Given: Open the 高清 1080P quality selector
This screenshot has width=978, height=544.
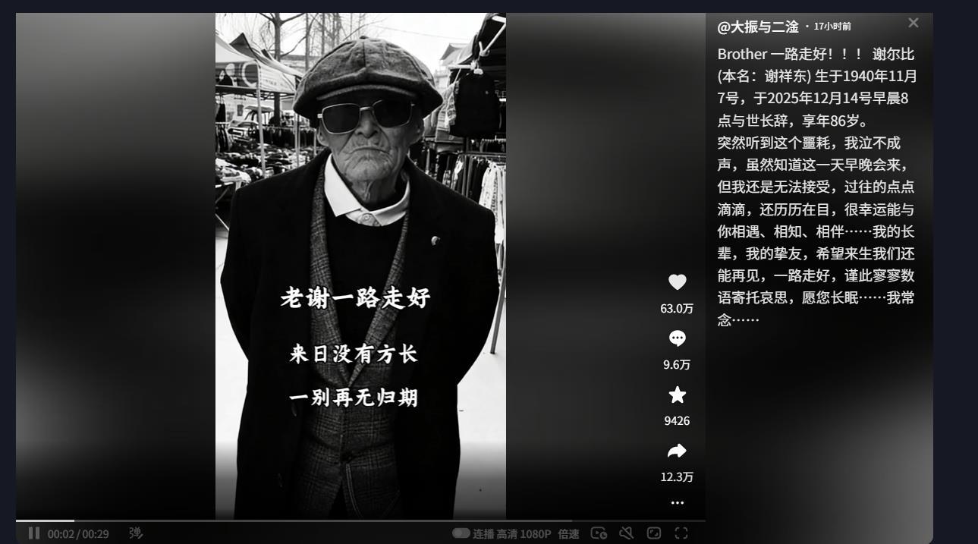Looking at the screenshot, I should [x=524, y=533].
